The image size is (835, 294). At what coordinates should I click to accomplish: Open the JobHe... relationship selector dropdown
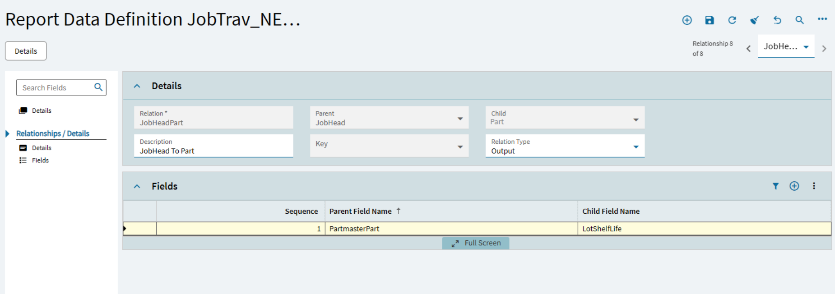[x=806, y=47]
